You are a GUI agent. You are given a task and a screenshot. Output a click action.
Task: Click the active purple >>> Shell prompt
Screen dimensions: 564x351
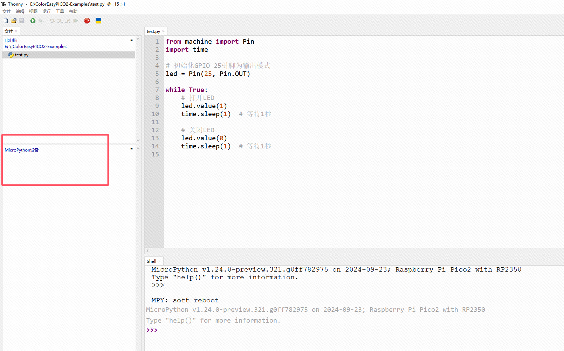pyautogui.click(x=152, y=330)
